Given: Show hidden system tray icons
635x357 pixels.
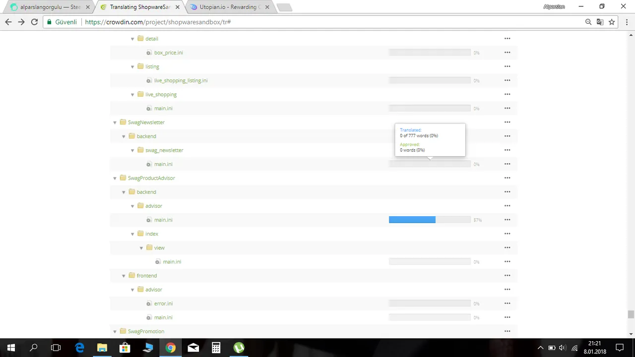Looking at the screenshot, I should tap(541, 348).
